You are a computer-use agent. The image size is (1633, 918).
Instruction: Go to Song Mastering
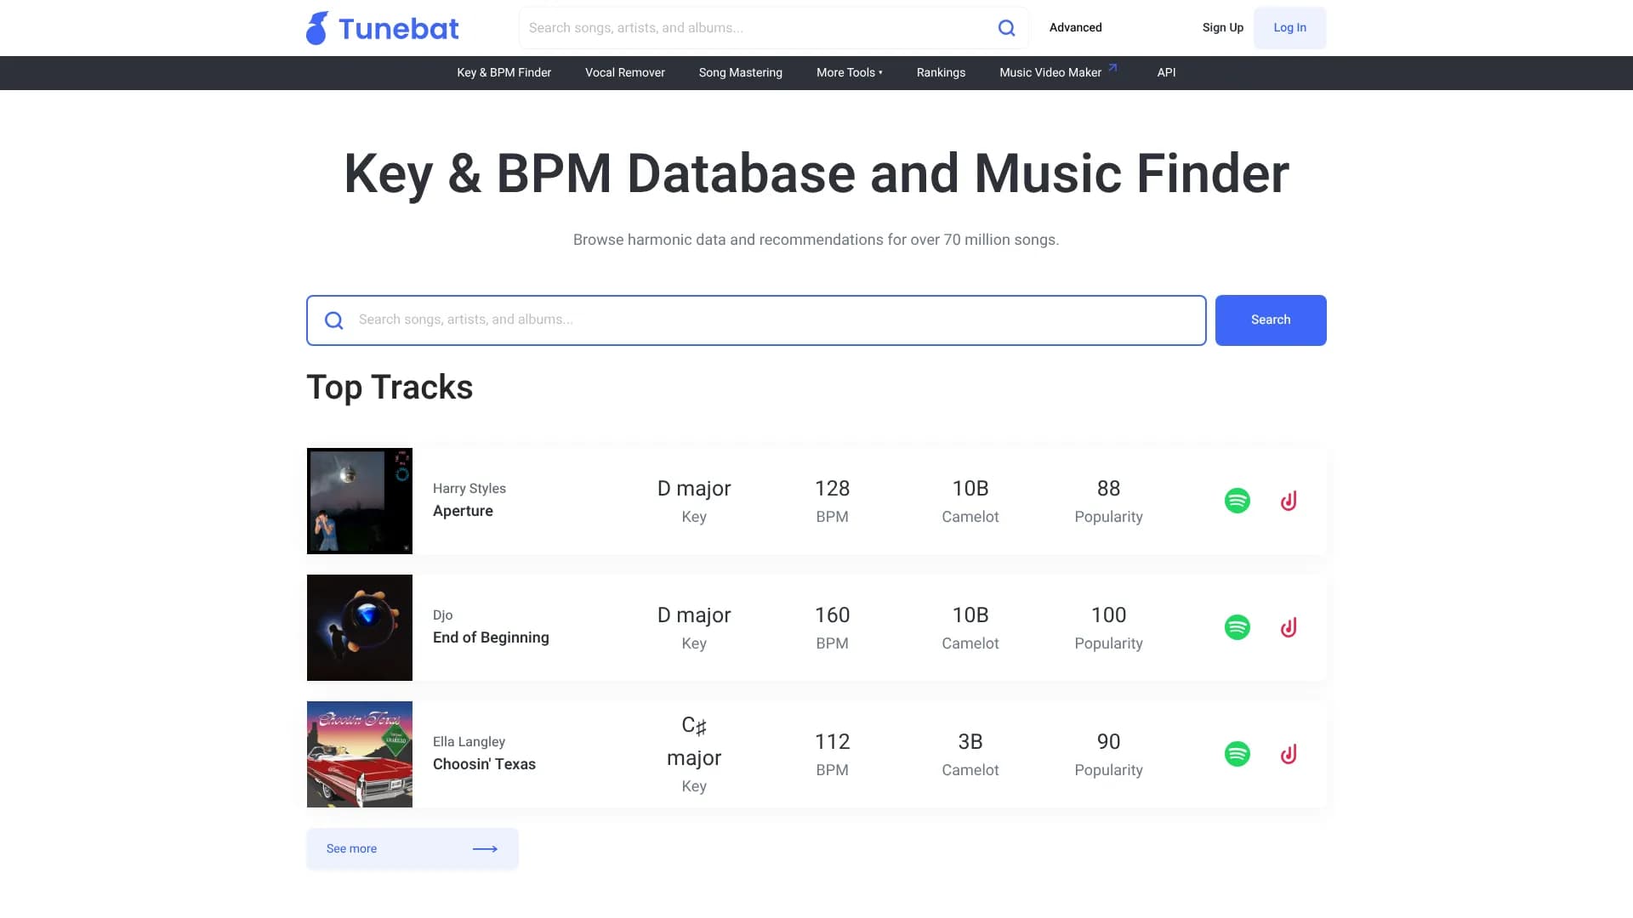[741, 73]
